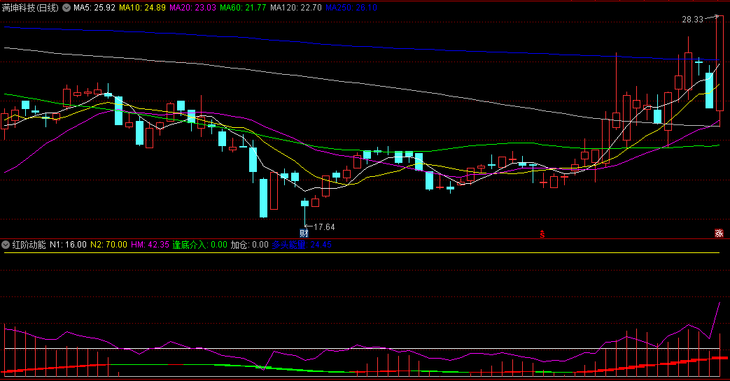
Task: Click the red S marker icon
Action: tap(542, 234)
